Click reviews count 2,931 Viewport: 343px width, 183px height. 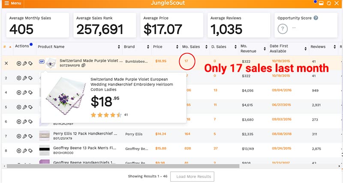(316, 105)
